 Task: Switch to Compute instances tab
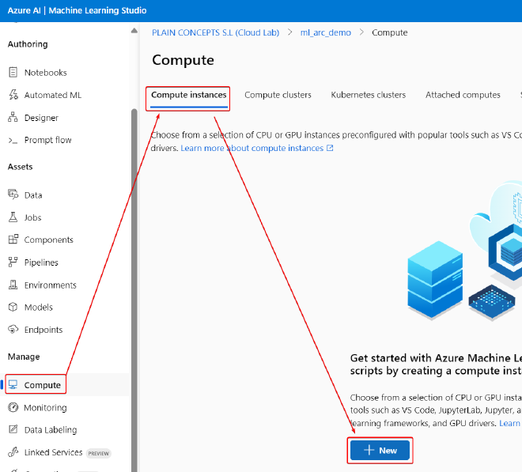[x=189, y=95]
